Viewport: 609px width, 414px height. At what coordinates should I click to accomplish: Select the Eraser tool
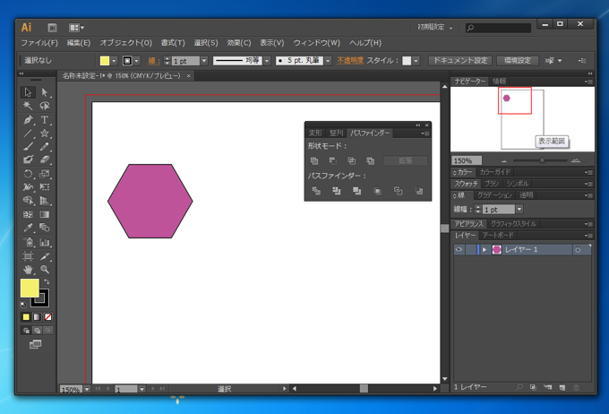click(x=45, y=160)
